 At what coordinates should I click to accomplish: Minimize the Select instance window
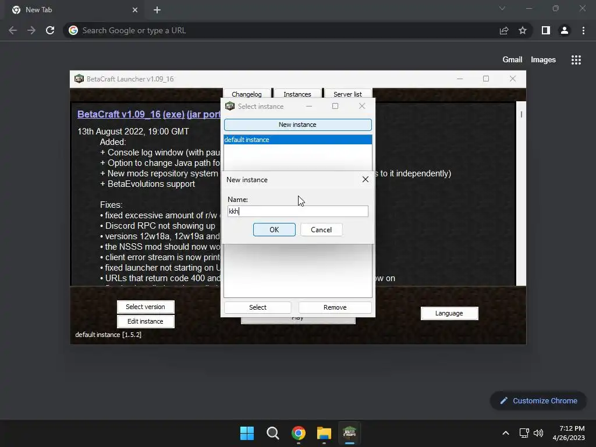click(309, 106)
